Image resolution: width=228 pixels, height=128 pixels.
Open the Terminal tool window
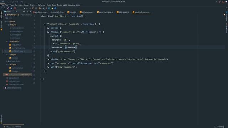[17, 127]
